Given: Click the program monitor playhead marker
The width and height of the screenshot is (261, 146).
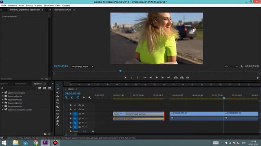Looking at the screenshot, I should pos(120,71).
